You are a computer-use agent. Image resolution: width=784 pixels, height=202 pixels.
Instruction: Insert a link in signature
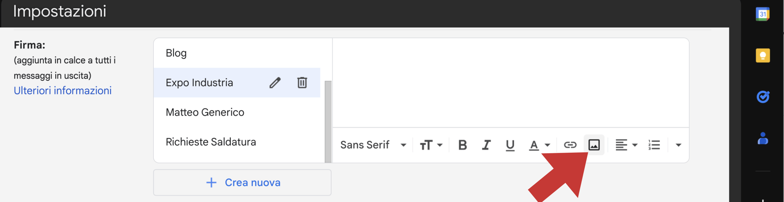point(570,145)
